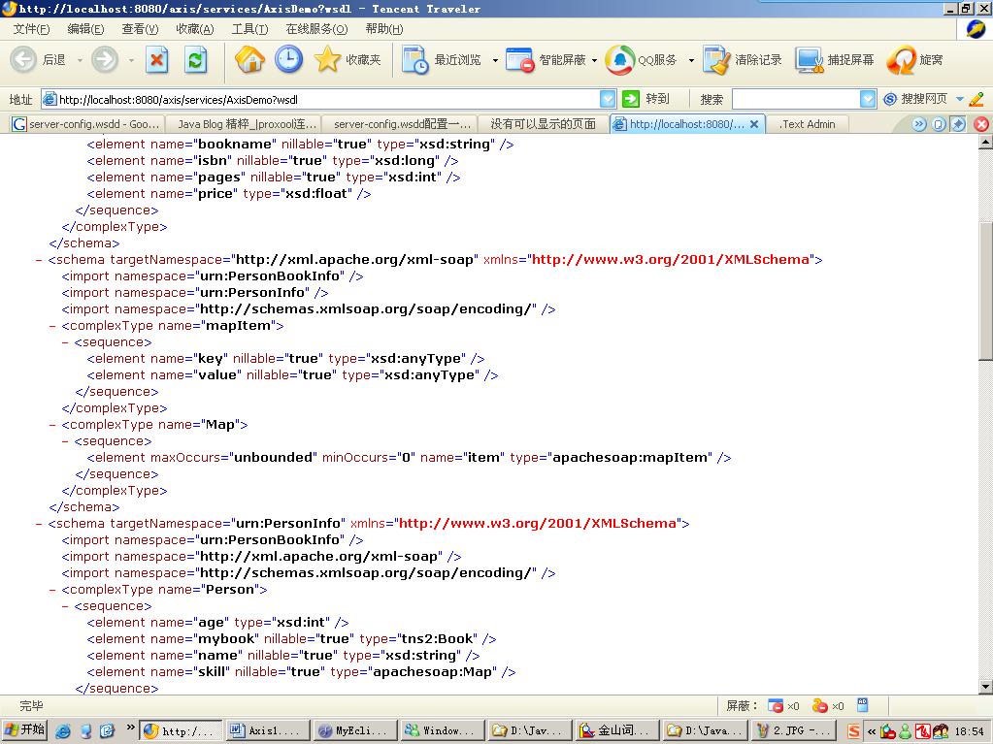
Task: Close the localhost:8080 tab with its X
Action: 753,124
